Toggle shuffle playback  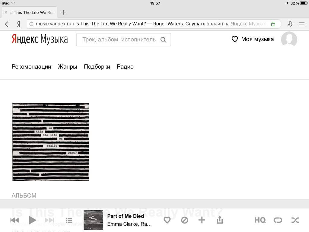295,220
